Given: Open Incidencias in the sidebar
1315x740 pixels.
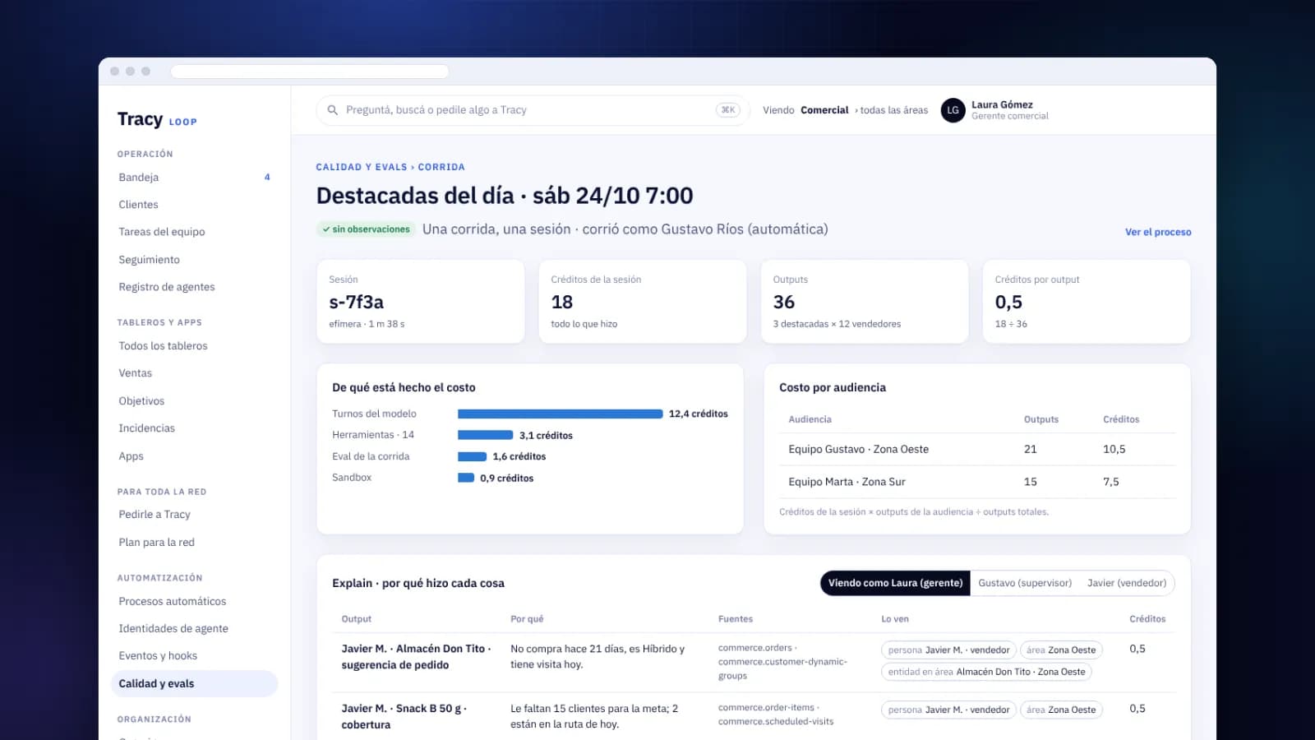Looking at the screenshot, I should tap(194, 428).
